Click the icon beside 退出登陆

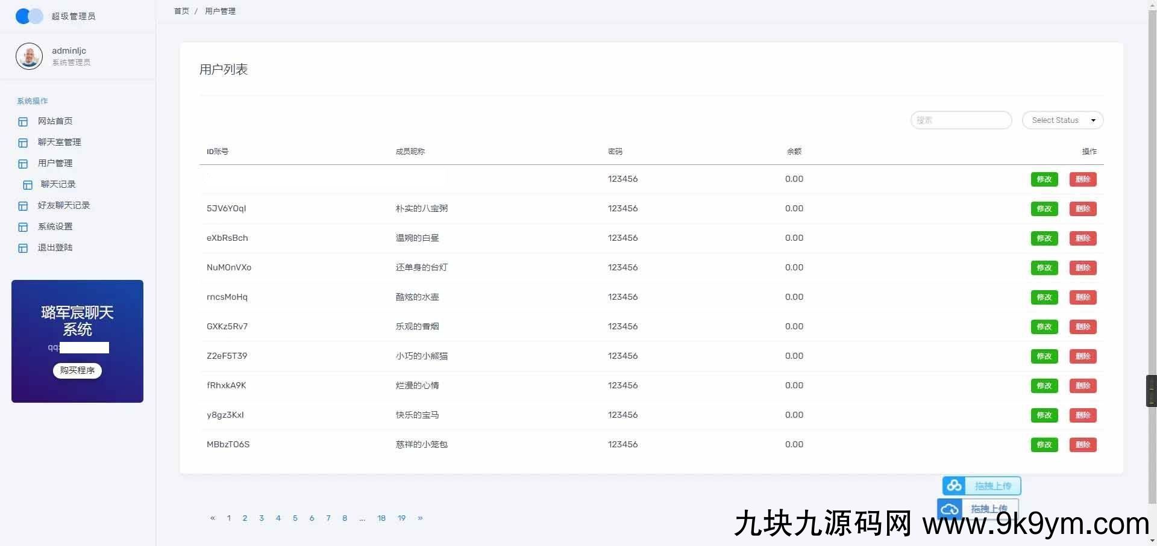tap(23, 248)
